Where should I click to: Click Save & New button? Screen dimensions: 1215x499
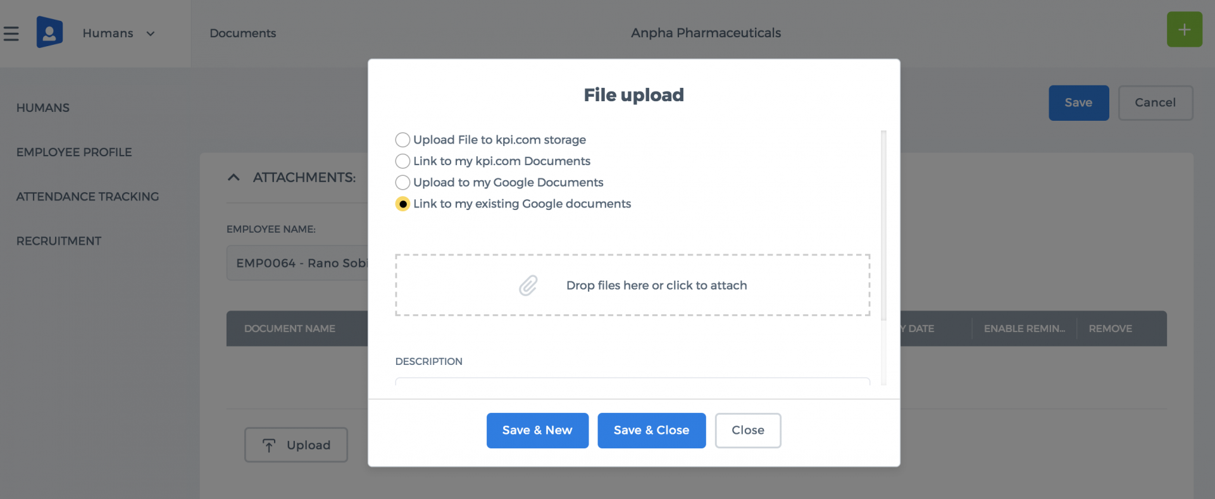click(x=537, y=431)
